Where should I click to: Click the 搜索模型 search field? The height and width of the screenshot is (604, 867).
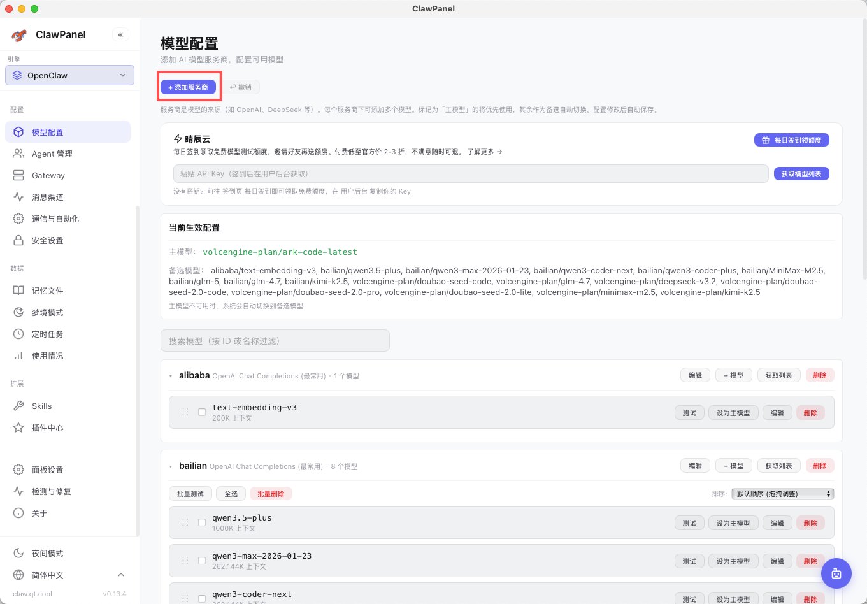point(275,341)
